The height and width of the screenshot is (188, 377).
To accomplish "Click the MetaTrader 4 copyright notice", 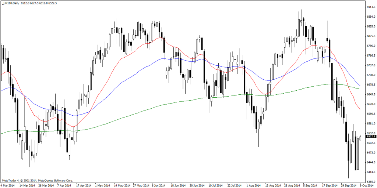I will pos(38,180).
